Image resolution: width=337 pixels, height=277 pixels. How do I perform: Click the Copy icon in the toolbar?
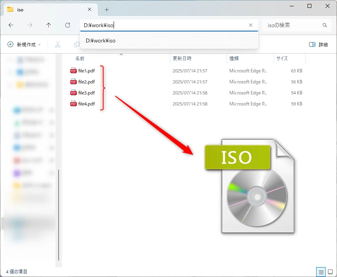tap(76, 44)
